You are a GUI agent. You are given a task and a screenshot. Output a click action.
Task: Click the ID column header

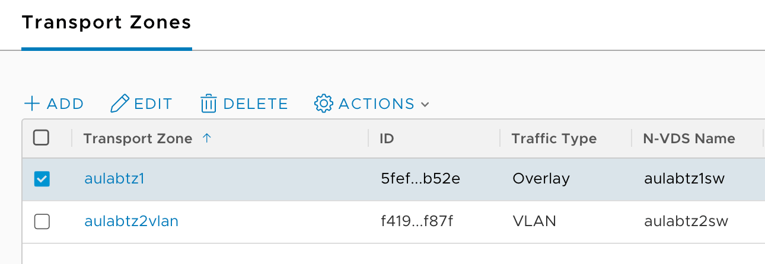pyautogui.click(x=387, y=139)
